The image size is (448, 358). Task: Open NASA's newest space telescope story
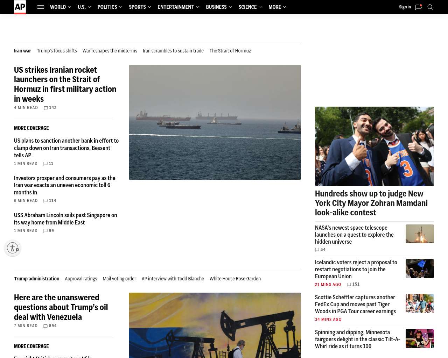click(354, 235)
